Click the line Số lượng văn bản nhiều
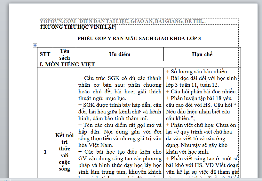This screenshot has height=181, width=262. (202, 71)
